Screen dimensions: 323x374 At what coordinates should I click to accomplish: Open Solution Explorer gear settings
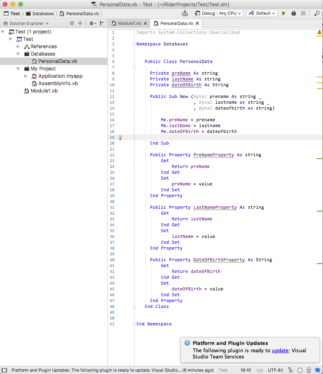click(x=93, y=23)
